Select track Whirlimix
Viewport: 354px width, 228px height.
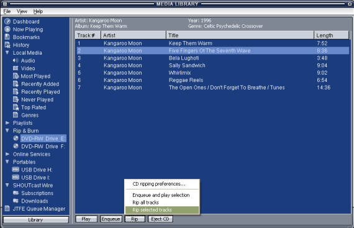point(212,73)
